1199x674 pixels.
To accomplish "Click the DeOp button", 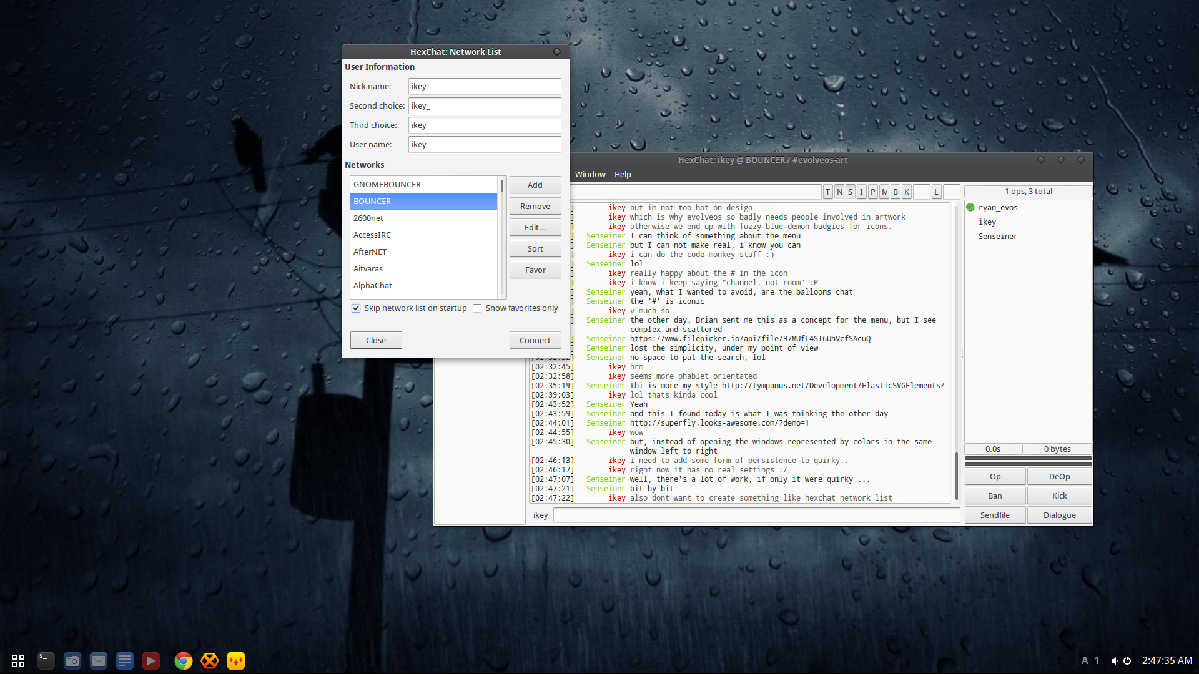I will click(1059, 476).
